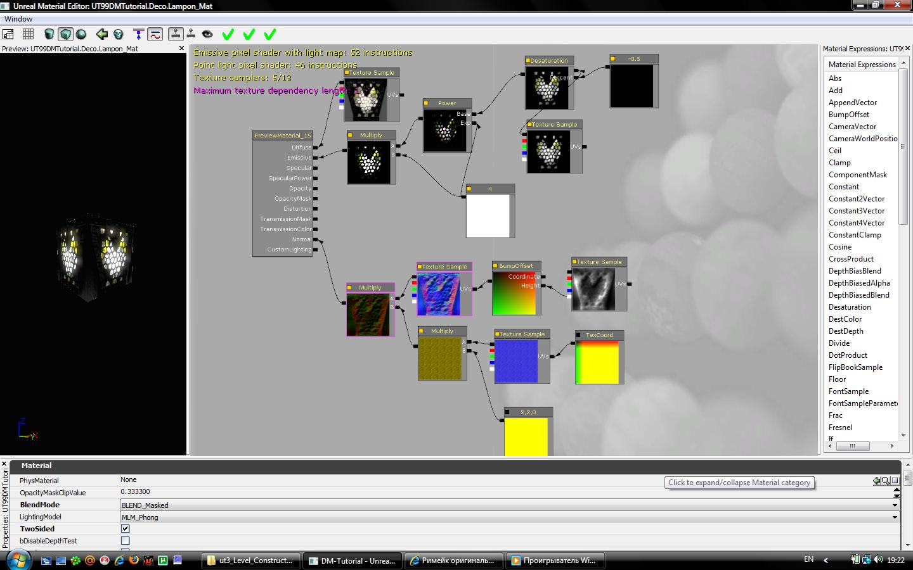Select Abs in Material Expressions list
This screenshot has width=913, height=570.
coord(835,79)
